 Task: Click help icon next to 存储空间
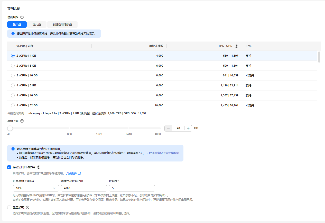(22, 121)
